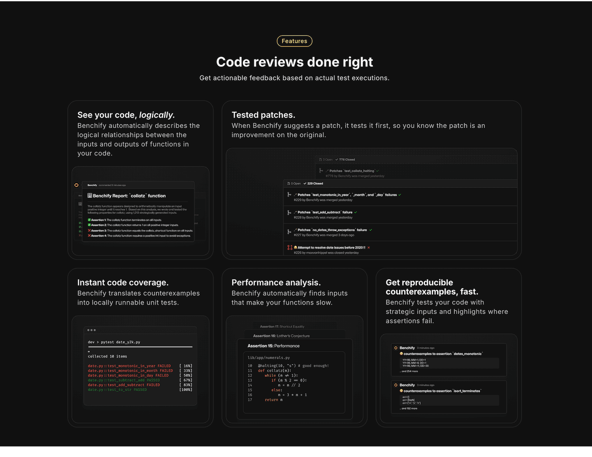This screenshot has height=457, width=592.
Task: Click the red X for Assertion 3
Action: pyautogui.click(x=89, y=231)
